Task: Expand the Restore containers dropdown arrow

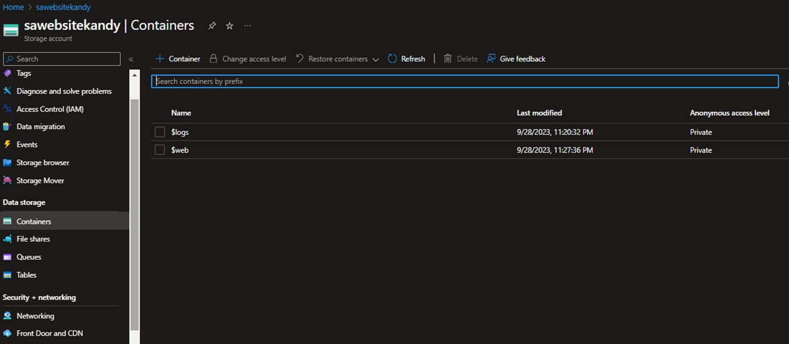Action: point(375,59)
